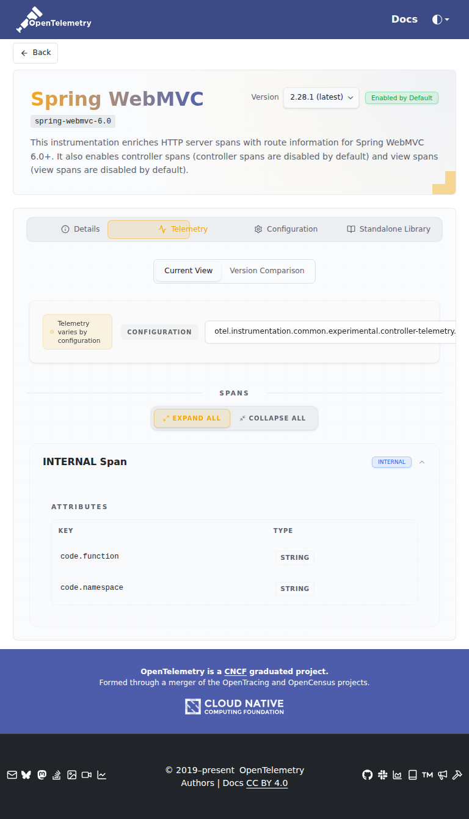This screenshot has width=469, height=819.
Task: Click the gear icon on Configuration tab
Action: coord(258,229)
